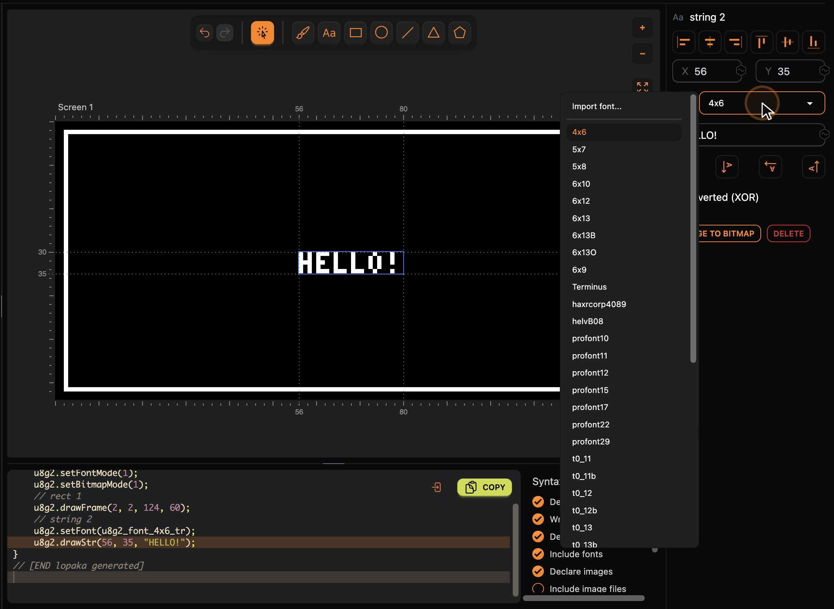Image resolution: width=834 pixels, height=609 pixels.
Task: Select the HELLO! text on canvas
Action: (x=351, y=263)
